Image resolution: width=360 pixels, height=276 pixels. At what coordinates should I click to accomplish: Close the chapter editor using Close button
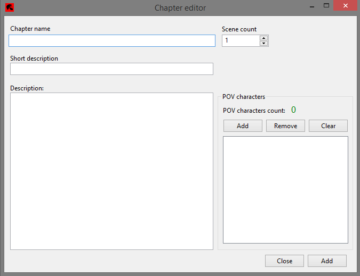pos(284,261)
